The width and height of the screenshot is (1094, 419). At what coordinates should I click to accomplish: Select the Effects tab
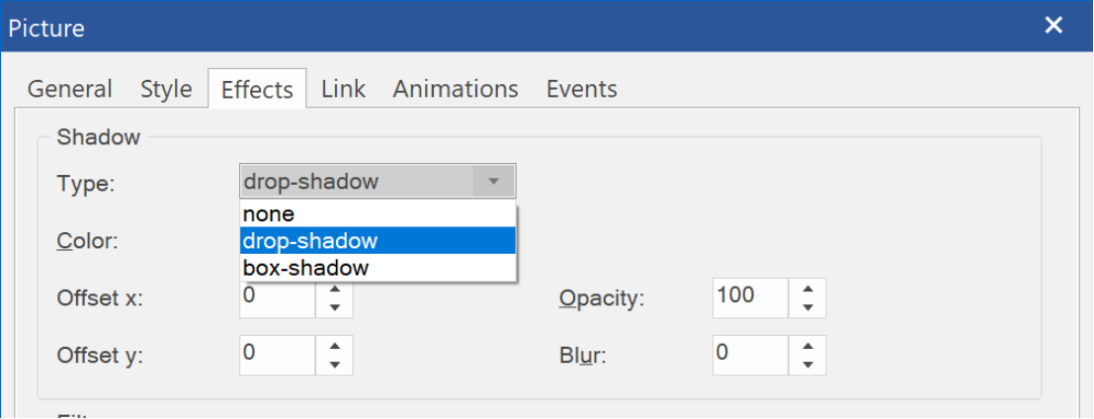tap(257, 89)
